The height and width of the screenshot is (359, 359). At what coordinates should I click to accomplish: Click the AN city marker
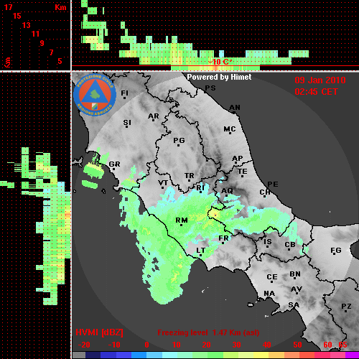[x=234, y=112]
